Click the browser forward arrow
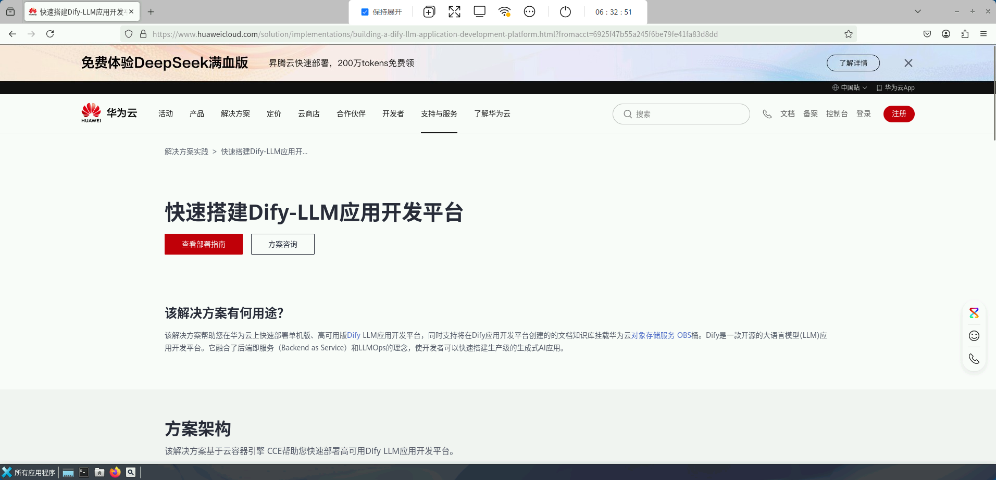The width and height of the screenshot is (996, 480). pyautogui.click(x=31, y=34)
